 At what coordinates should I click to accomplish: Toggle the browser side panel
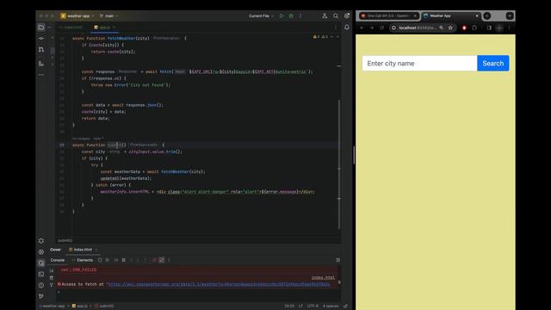tap(489, 28)
